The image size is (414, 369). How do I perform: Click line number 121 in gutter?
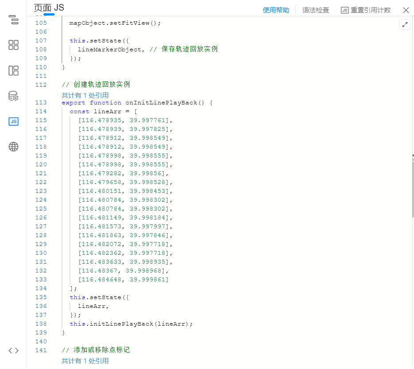pos(41,173)
